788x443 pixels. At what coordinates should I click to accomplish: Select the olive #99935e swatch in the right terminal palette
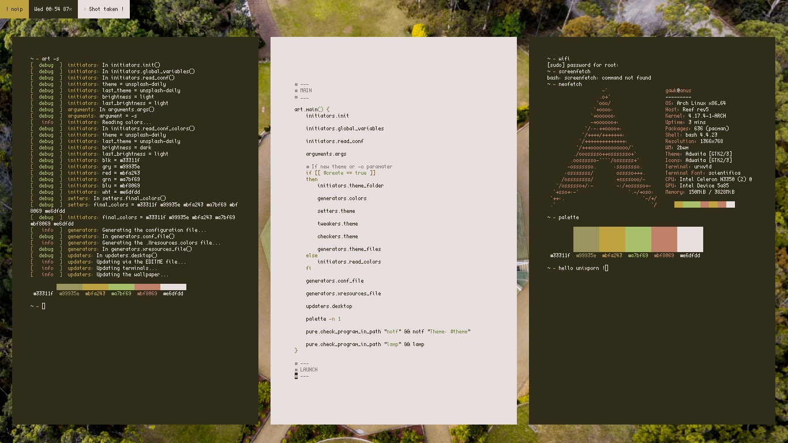[586, 239]
